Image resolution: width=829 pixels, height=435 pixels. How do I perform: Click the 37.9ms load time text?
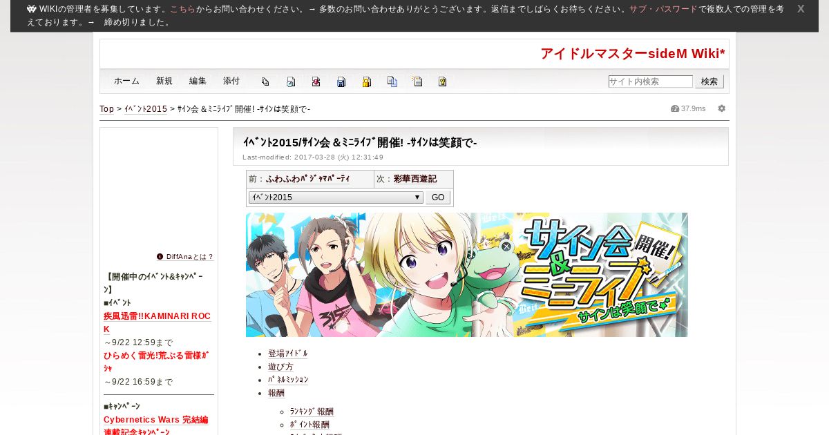point(694,108)
